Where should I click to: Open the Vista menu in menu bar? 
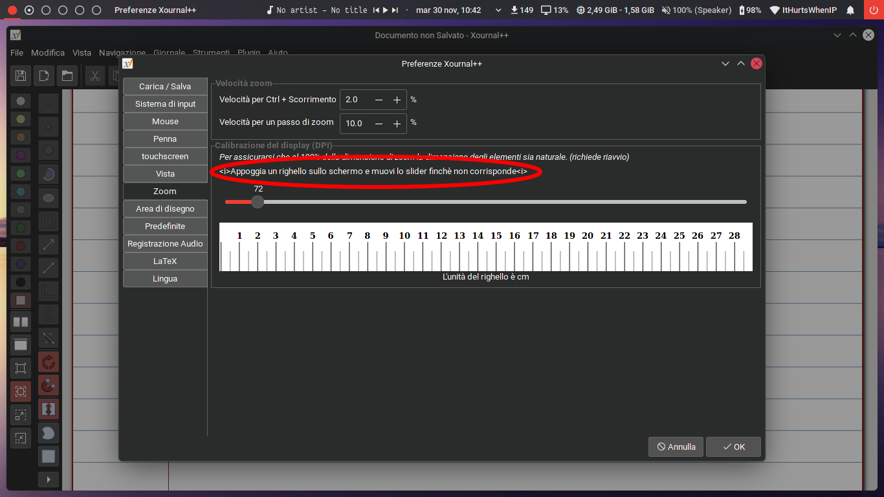[x=82, y=52]
